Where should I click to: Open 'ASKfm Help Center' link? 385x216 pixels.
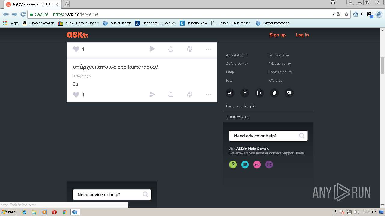[252, 148]
